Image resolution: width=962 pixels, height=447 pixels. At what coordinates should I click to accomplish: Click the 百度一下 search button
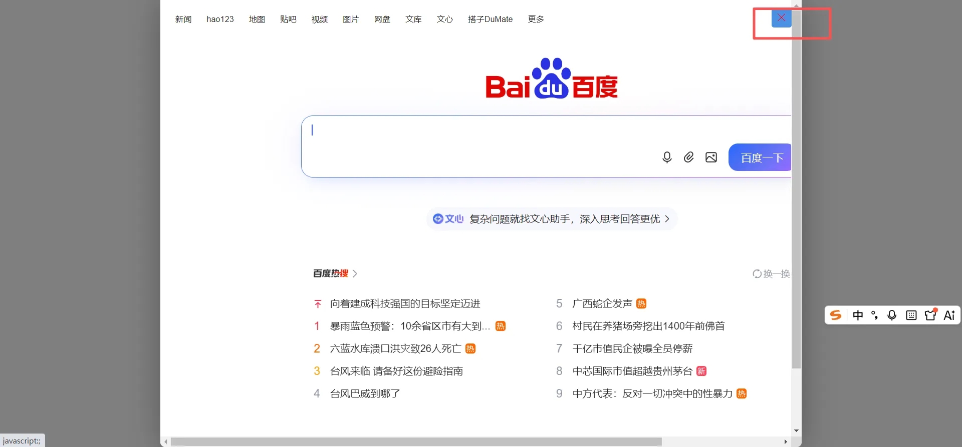(x=760, y=157)
